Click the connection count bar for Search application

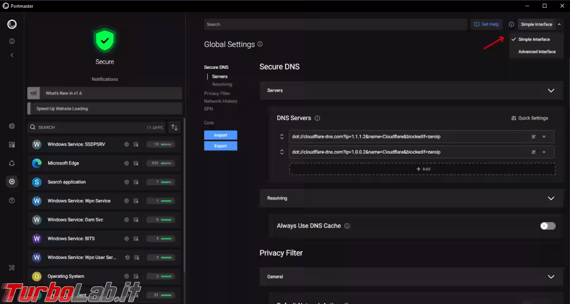point(160,182)
